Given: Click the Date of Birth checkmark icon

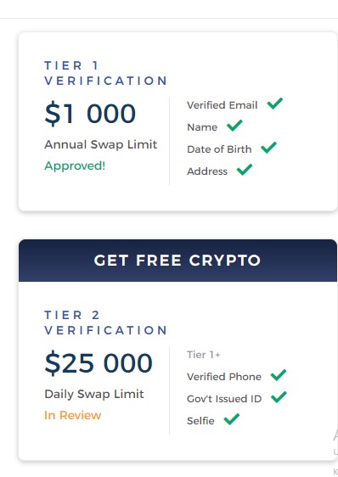Looking at the screenshot, I should [269, 148].
